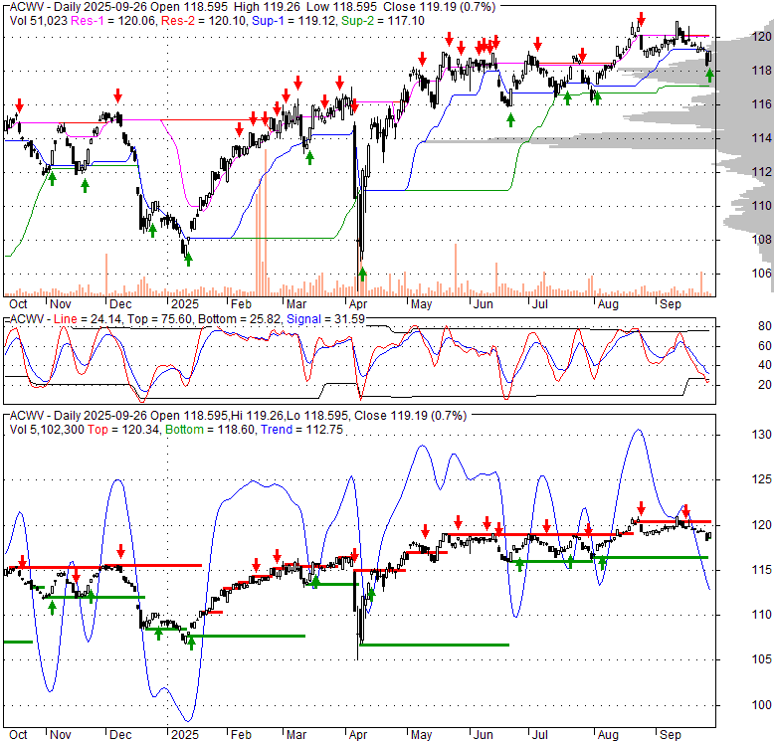Screen dimensions: 776x741
Task: Click the 2025 label on top chart date axis
Action: [185, 304]
